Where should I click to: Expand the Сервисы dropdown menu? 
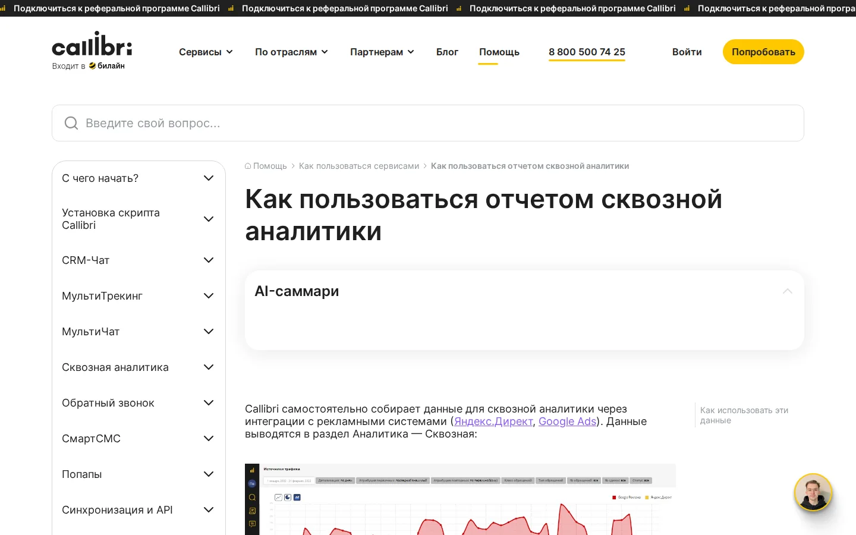[x=206, y=52]
